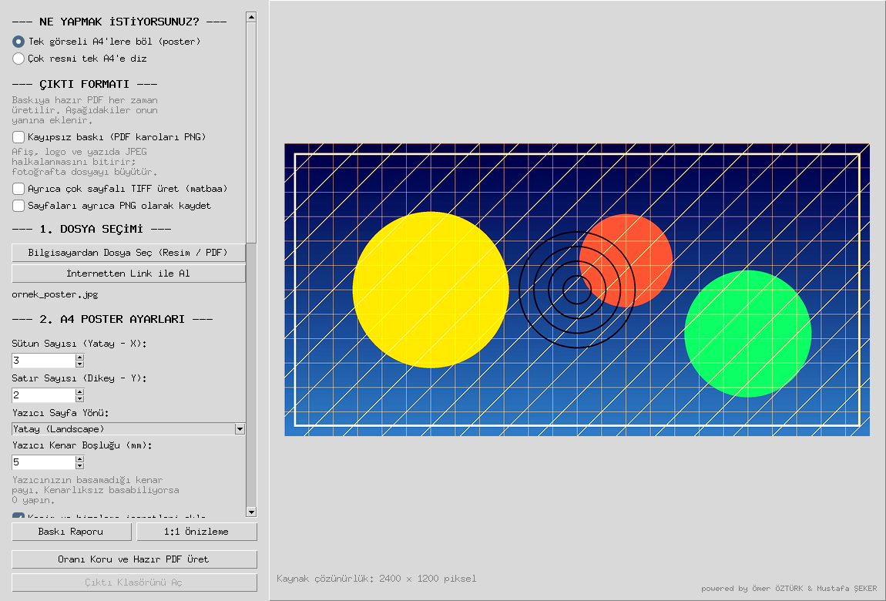886x601 pixels.
Task: Click the Yazıcı Kenar Boşluğu input field
Action: click(x=43, y=462)
